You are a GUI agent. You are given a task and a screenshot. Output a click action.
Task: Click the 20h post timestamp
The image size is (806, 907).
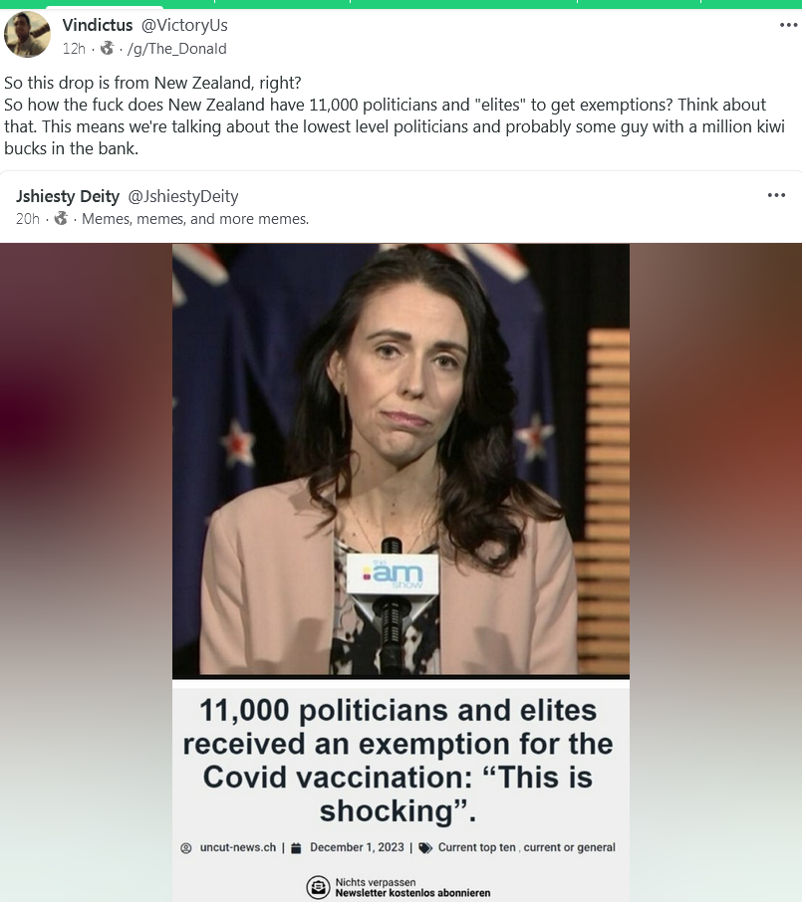[28, 219]
